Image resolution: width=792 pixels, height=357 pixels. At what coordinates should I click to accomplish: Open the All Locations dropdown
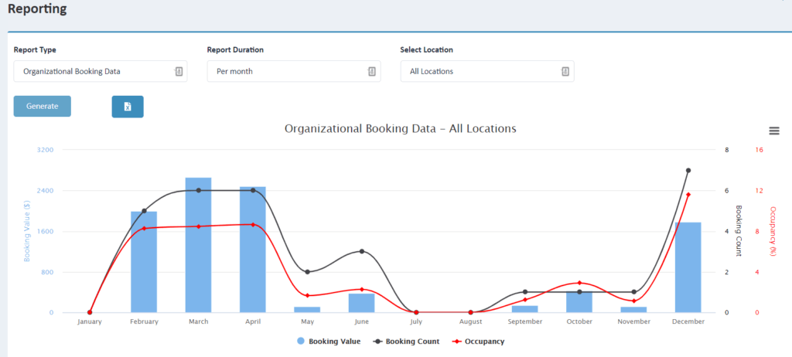coord(487,71)
